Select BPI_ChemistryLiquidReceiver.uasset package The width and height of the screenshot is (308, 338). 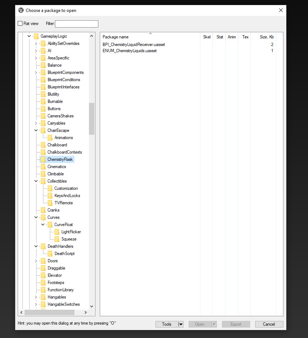pyautogui.click(x=134, y=45)
